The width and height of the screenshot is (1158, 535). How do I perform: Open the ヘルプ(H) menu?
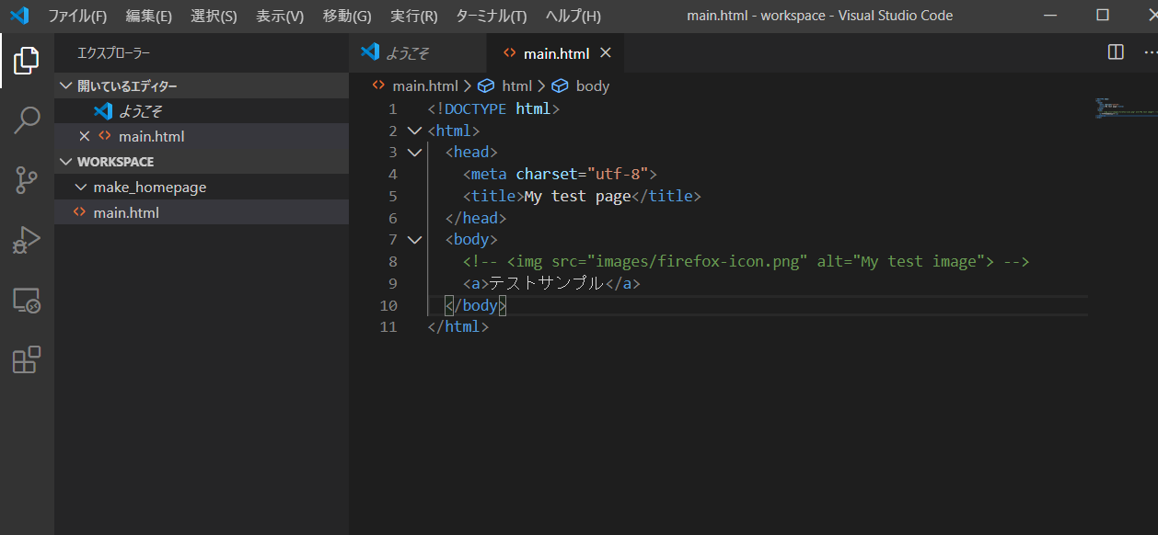click(573, 16)
